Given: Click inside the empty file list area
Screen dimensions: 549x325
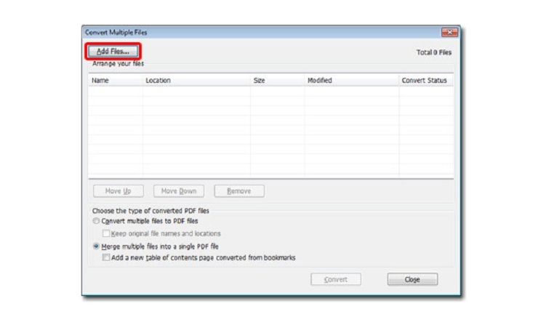Looking at the screenshot, I should pyautogui.click(x=271, y=131).
